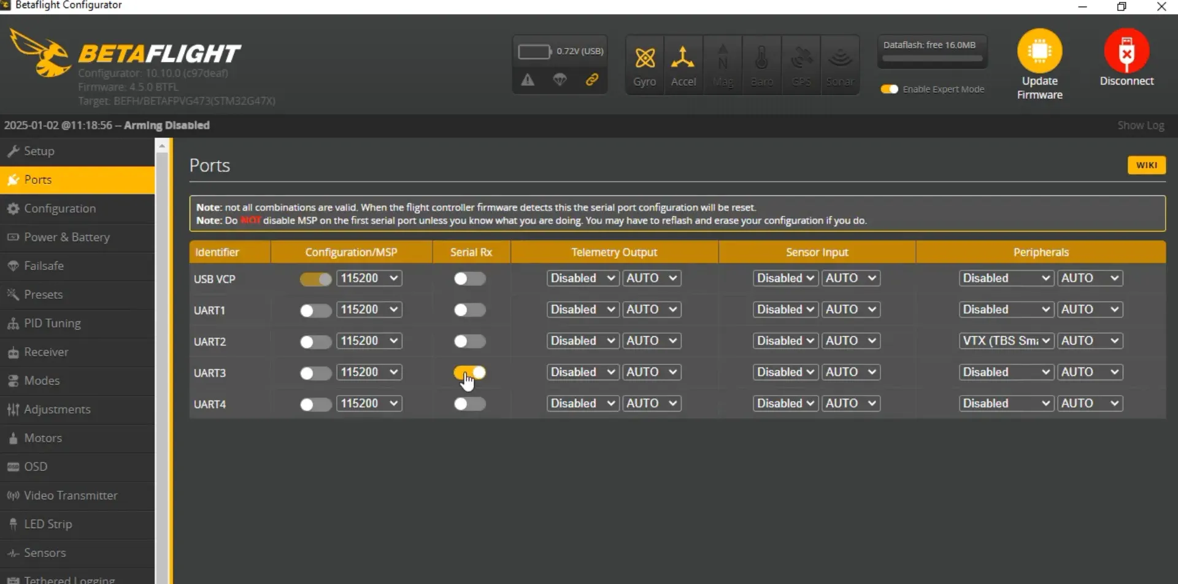
Task: Toggle Serial Rx on USB VCP
Action: (x=469, y=279)
